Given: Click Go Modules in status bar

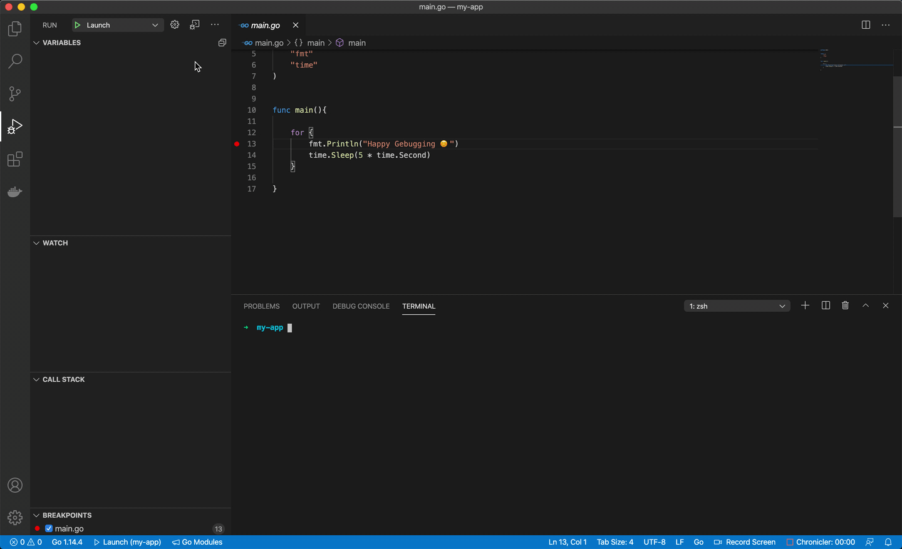Looking at the screenshot, I should point(197,542).
